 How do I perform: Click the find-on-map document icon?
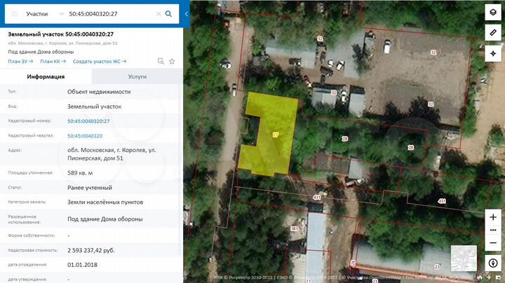pos(161,61)
